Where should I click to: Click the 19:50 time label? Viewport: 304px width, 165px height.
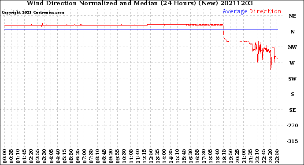[x=230, y=156]
